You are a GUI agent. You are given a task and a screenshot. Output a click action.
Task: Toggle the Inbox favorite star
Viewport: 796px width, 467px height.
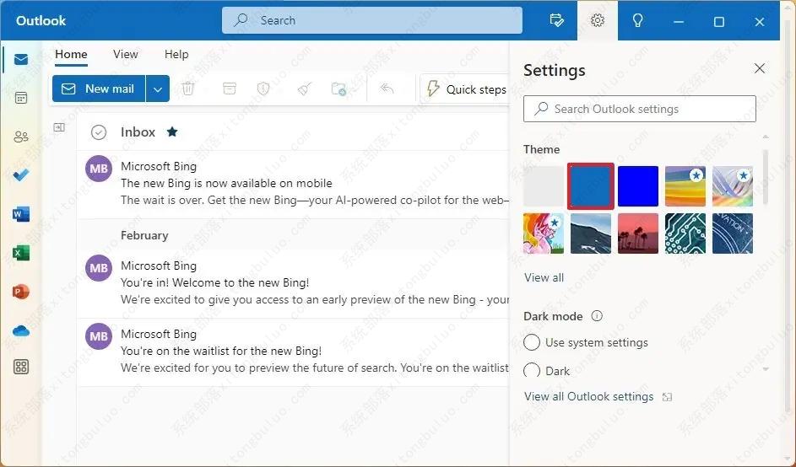tap(172, 132)
